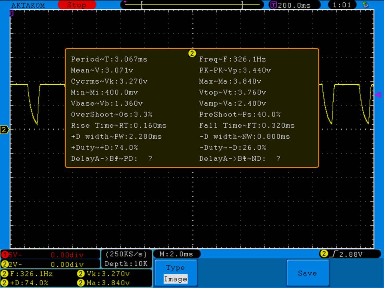Click the waveform memory overview bar
384x288 pixels.
[x=192, y=5]
